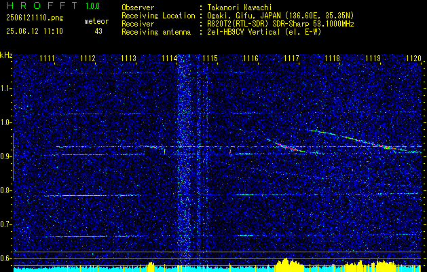Click the 1.1 frequency axis label

tap(6, 88)
